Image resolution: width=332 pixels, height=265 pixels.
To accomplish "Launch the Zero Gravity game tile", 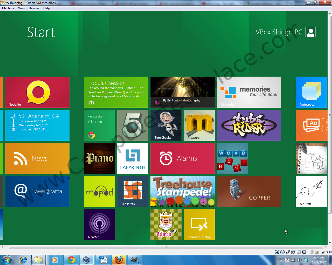I will coord(166,125).
